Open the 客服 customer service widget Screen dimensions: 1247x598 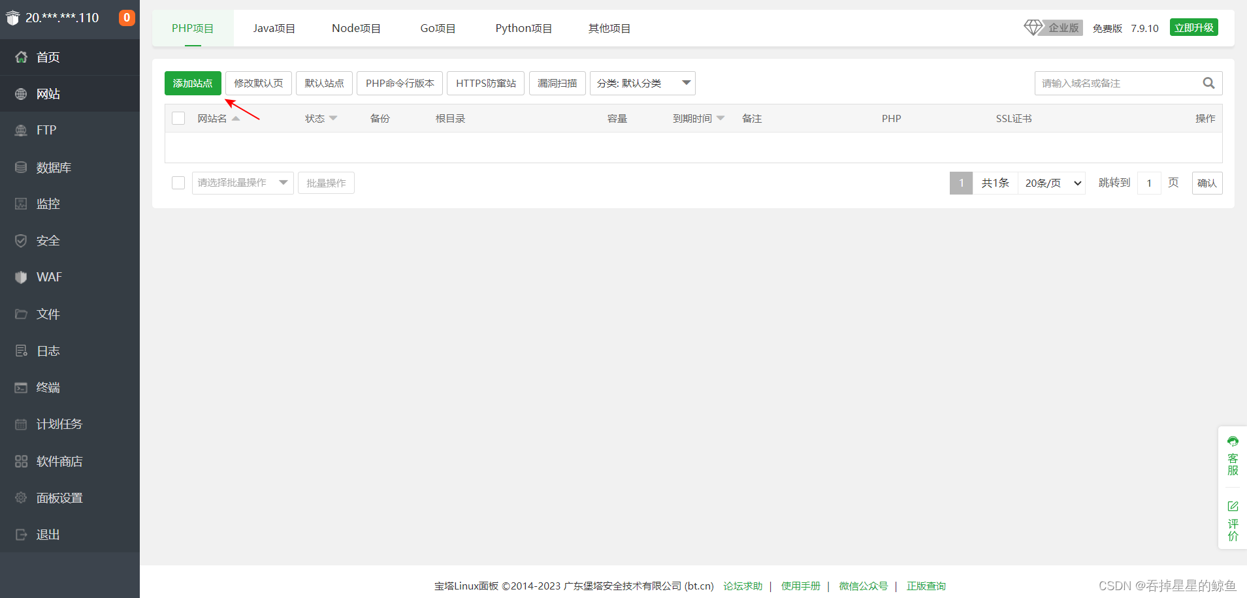click(x=1233, y=456)
